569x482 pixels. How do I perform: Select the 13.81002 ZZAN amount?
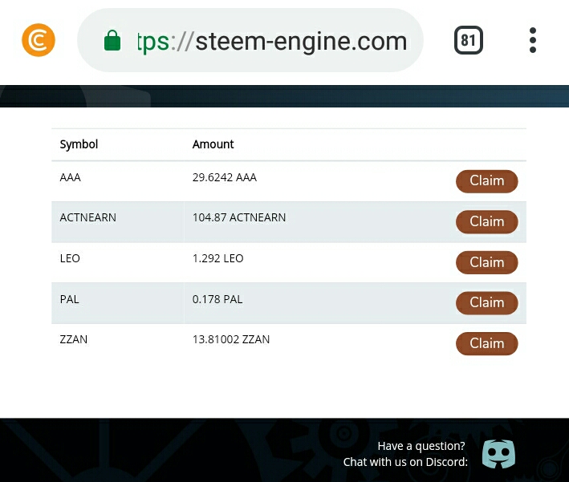(x=231, y=339)
